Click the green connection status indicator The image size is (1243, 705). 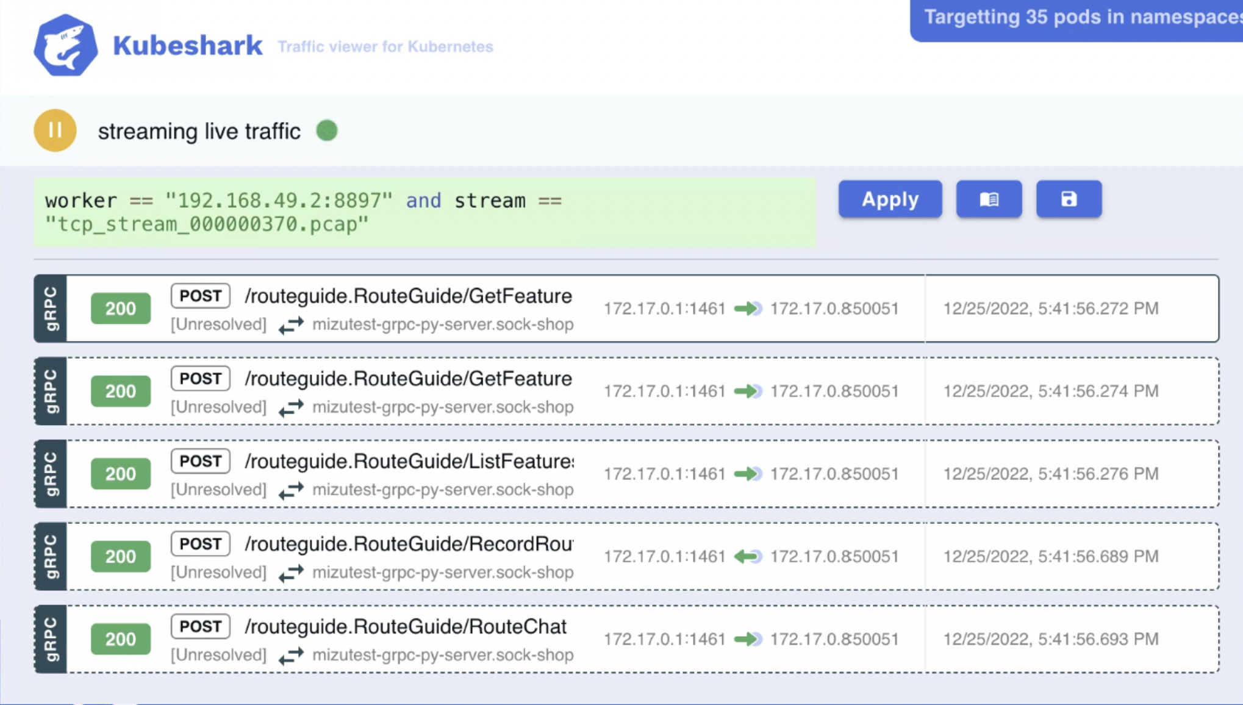[327, 131]
